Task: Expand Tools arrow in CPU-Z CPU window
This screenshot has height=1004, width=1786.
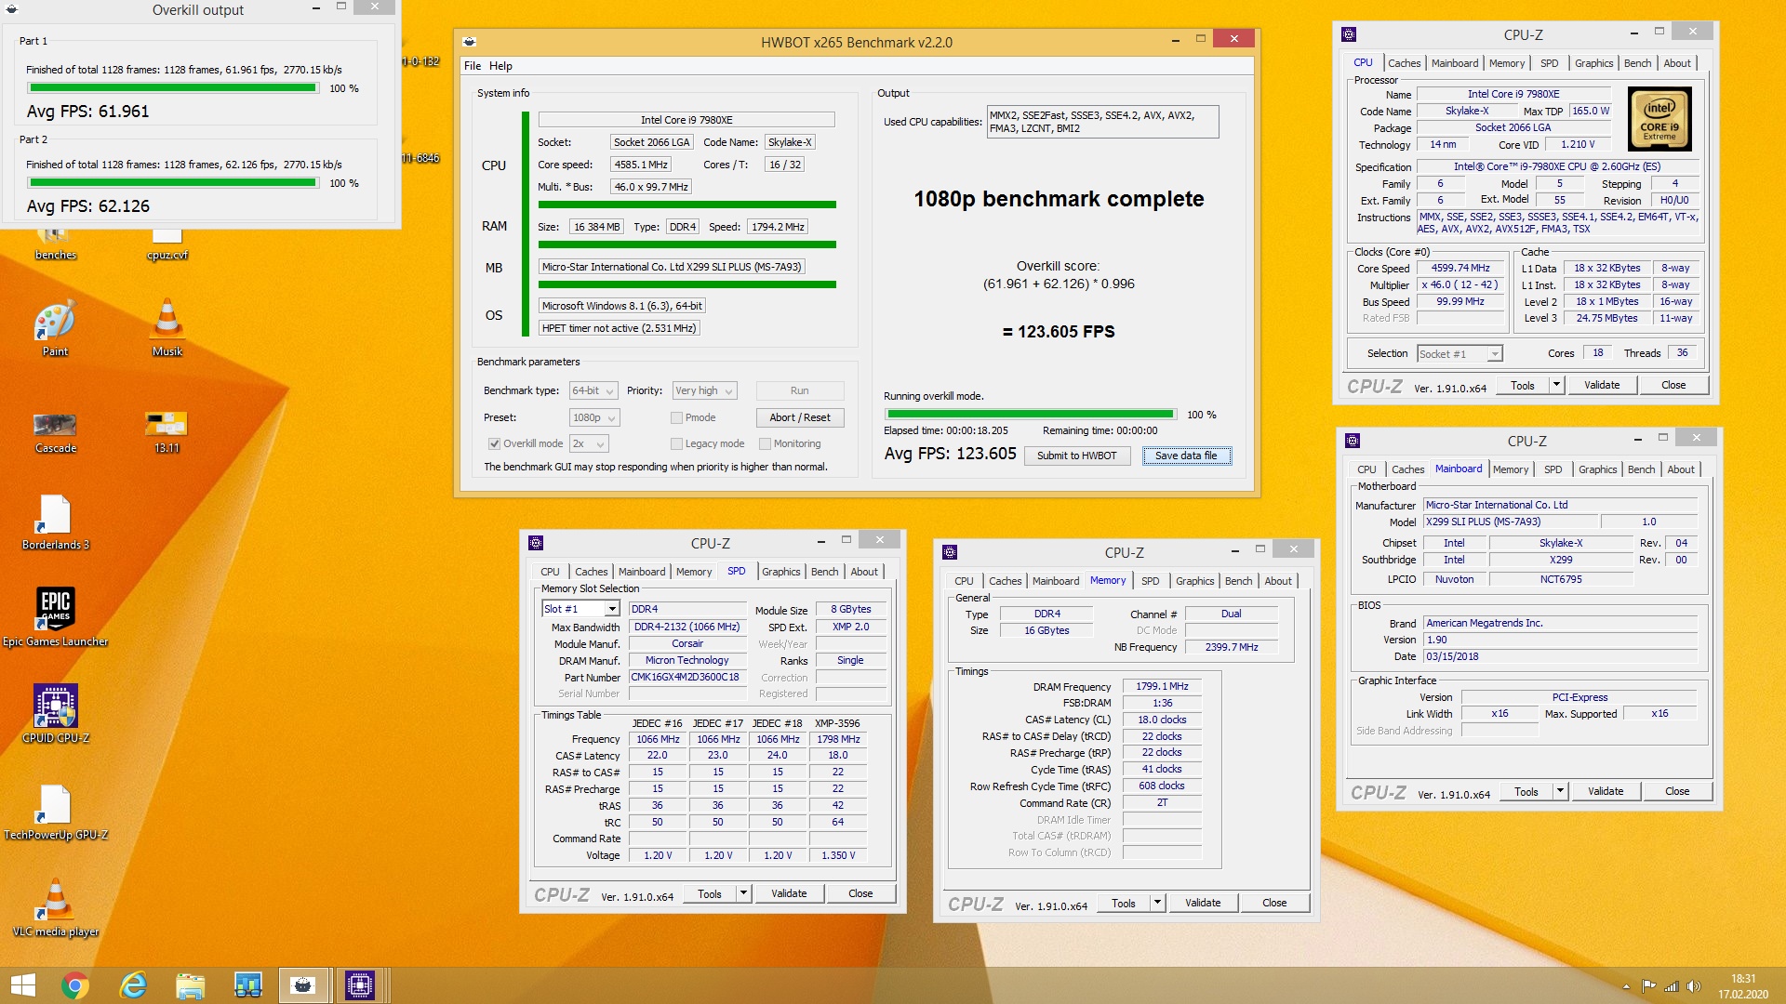Action: coord(1556,385)
